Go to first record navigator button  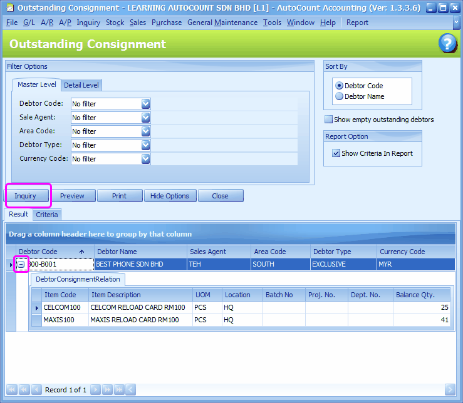coord(11,390)
